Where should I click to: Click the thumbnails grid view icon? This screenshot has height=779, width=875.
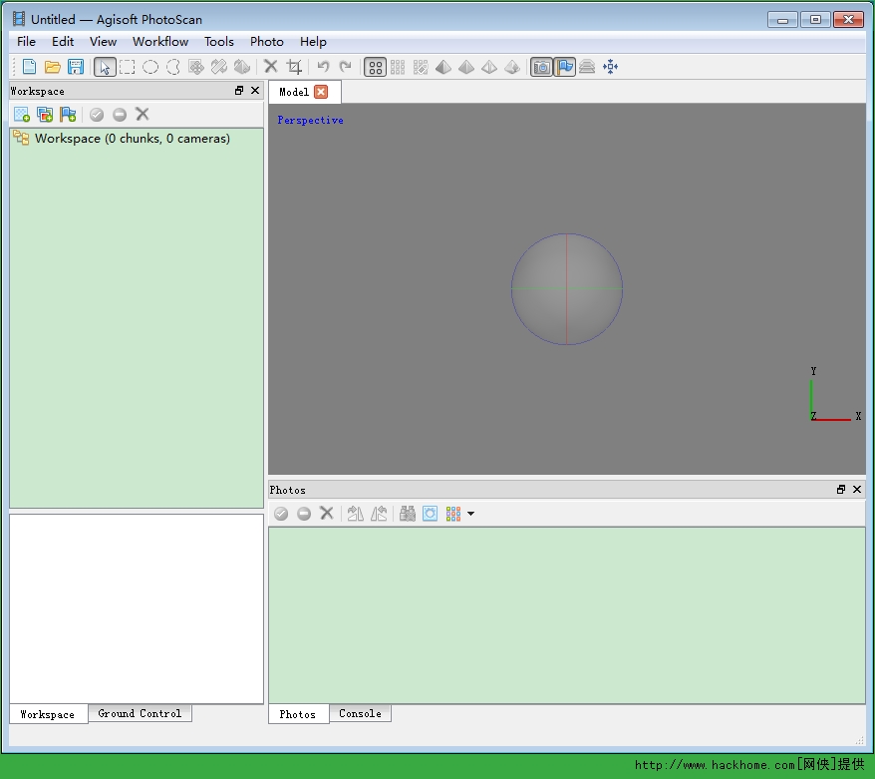pos(453,514)
